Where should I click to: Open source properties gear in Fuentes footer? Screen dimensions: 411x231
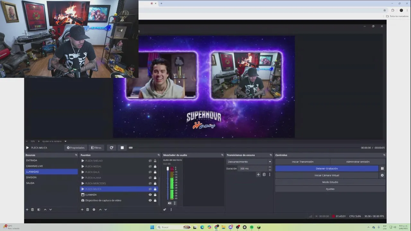[x=94, y=210]
